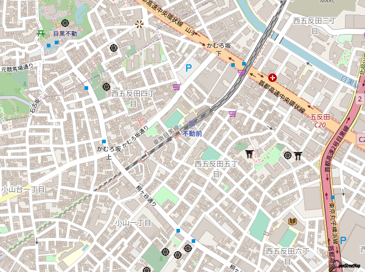Click the library book icon
This screenshot has height=272, width=365.
(293, 221)
